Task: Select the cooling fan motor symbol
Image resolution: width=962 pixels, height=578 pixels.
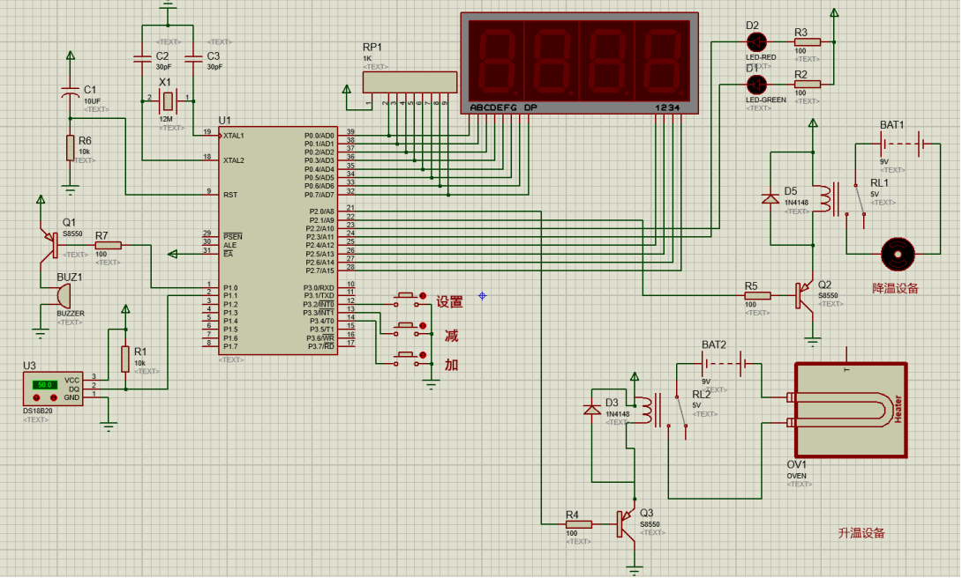Action: [898, 254]
